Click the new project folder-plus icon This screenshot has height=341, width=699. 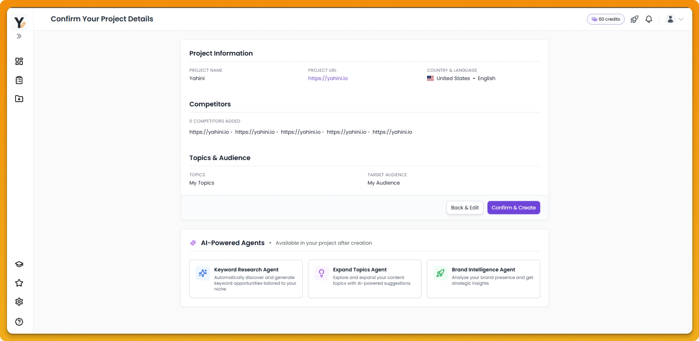pyautogui.click(x=19, y=99)
